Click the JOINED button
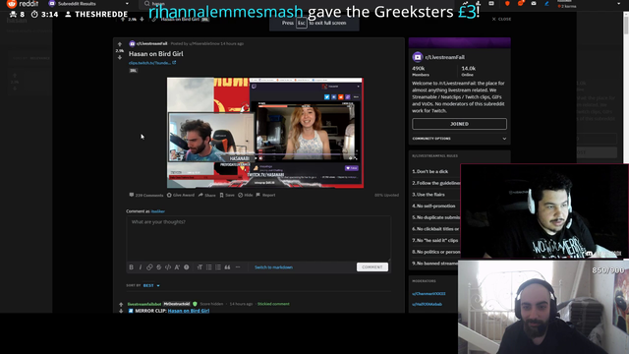 click(459, 124)
